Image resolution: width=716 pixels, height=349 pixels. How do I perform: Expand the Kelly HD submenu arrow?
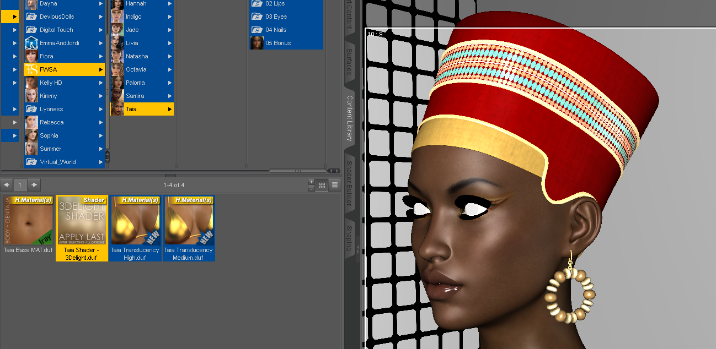pyautogui.click(x=101, y=83)
